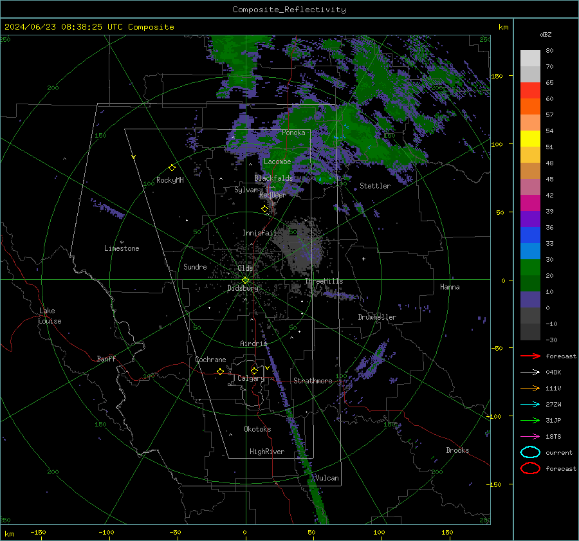Click the 'Airdrie' map label
The width and height of the screenshot is (579, 541).
(253, 344)
